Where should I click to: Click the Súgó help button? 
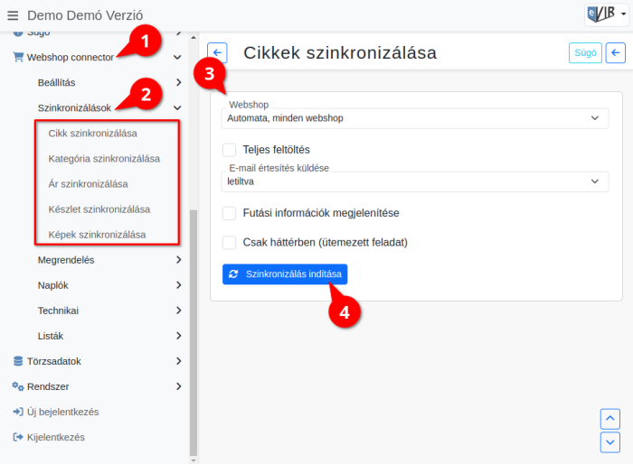tap(585, 53)
